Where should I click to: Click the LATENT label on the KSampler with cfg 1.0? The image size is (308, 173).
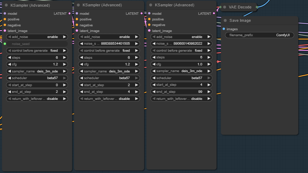point(205,13)
